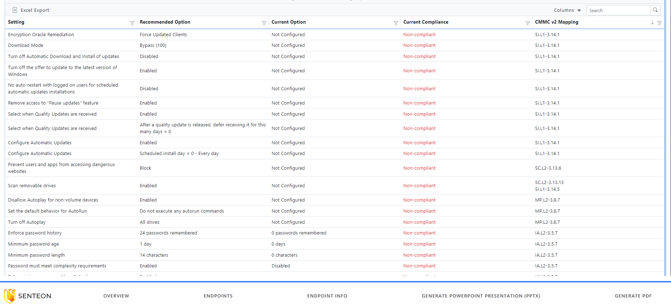Image resolution: width=671 pixels, height=305 pixels.
Task: Focus the Search input field
Action: pyautogui.click(x=618, y=10)
